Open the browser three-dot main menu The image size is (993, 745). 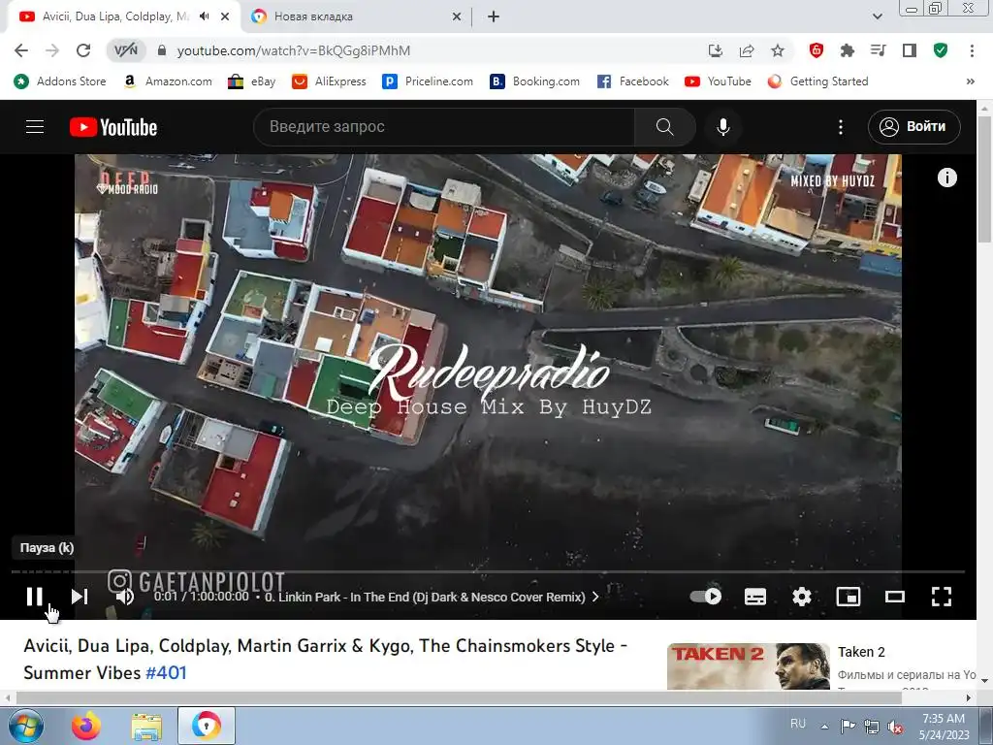[972, 50]
